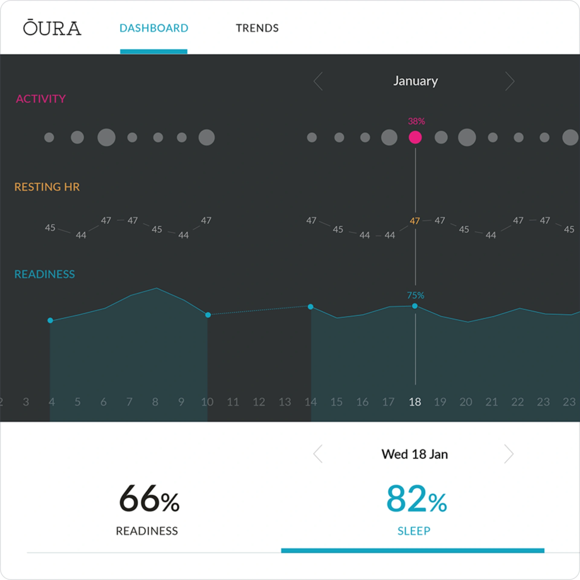Viewport: 580px width, 580px height.
Task: Click the readiness point marked 75%
Action: click(415, 306)
